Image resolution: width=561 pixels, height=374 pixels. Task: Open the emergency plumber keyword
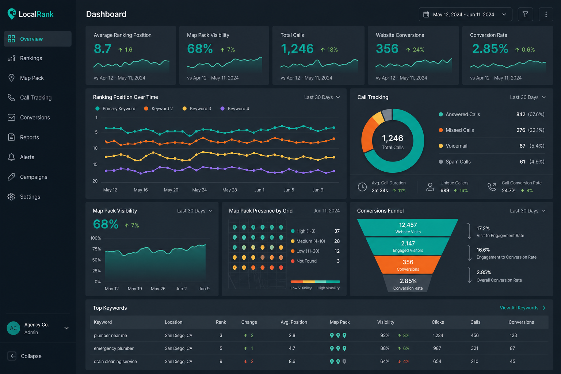click(114, 348)
